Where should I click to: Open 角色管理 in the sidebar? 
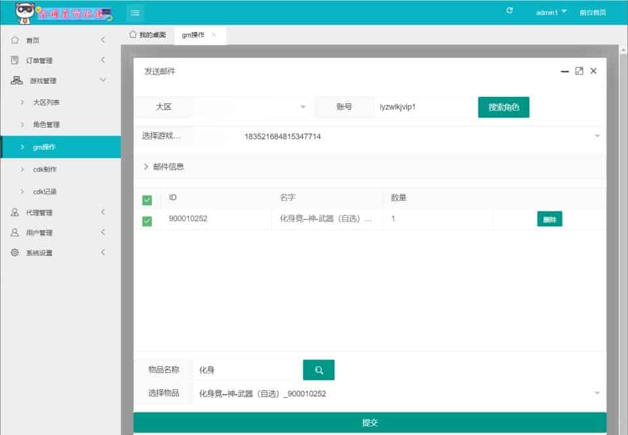tap(60, 124)
